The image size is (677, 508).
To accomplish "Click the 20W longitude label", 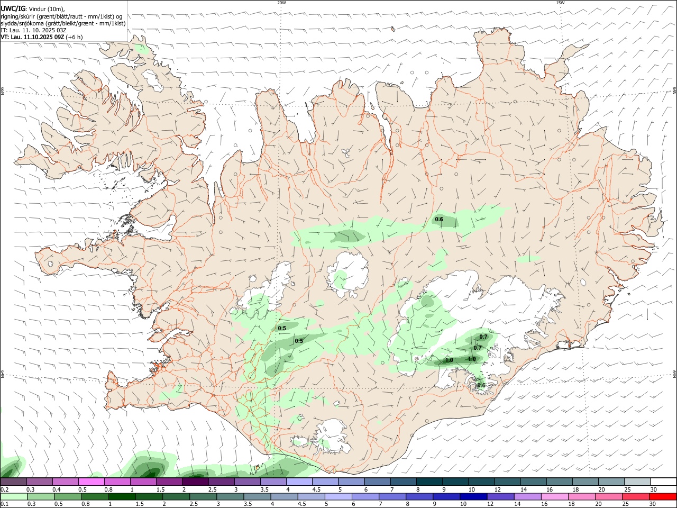I will 281,3.
